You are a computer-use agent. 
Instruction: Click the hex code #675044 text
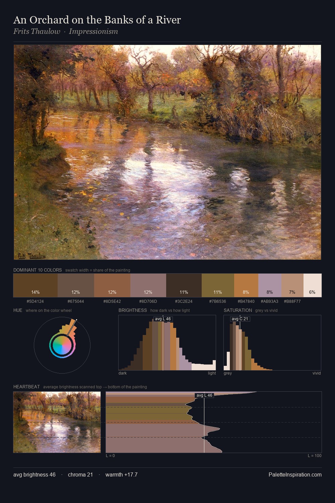(76, 301)
